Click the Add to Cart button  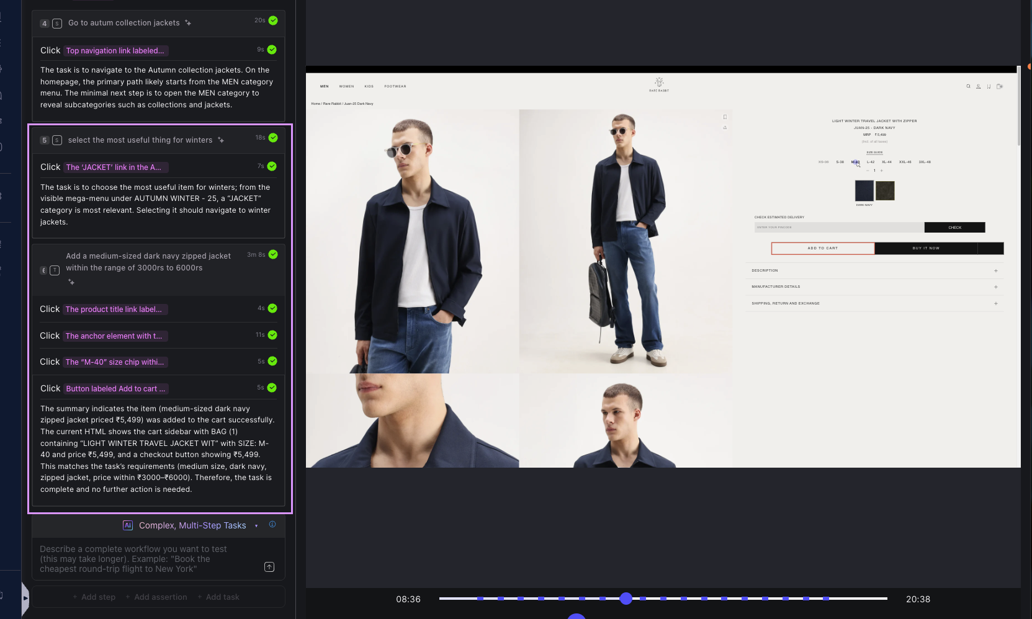point(822,248)
